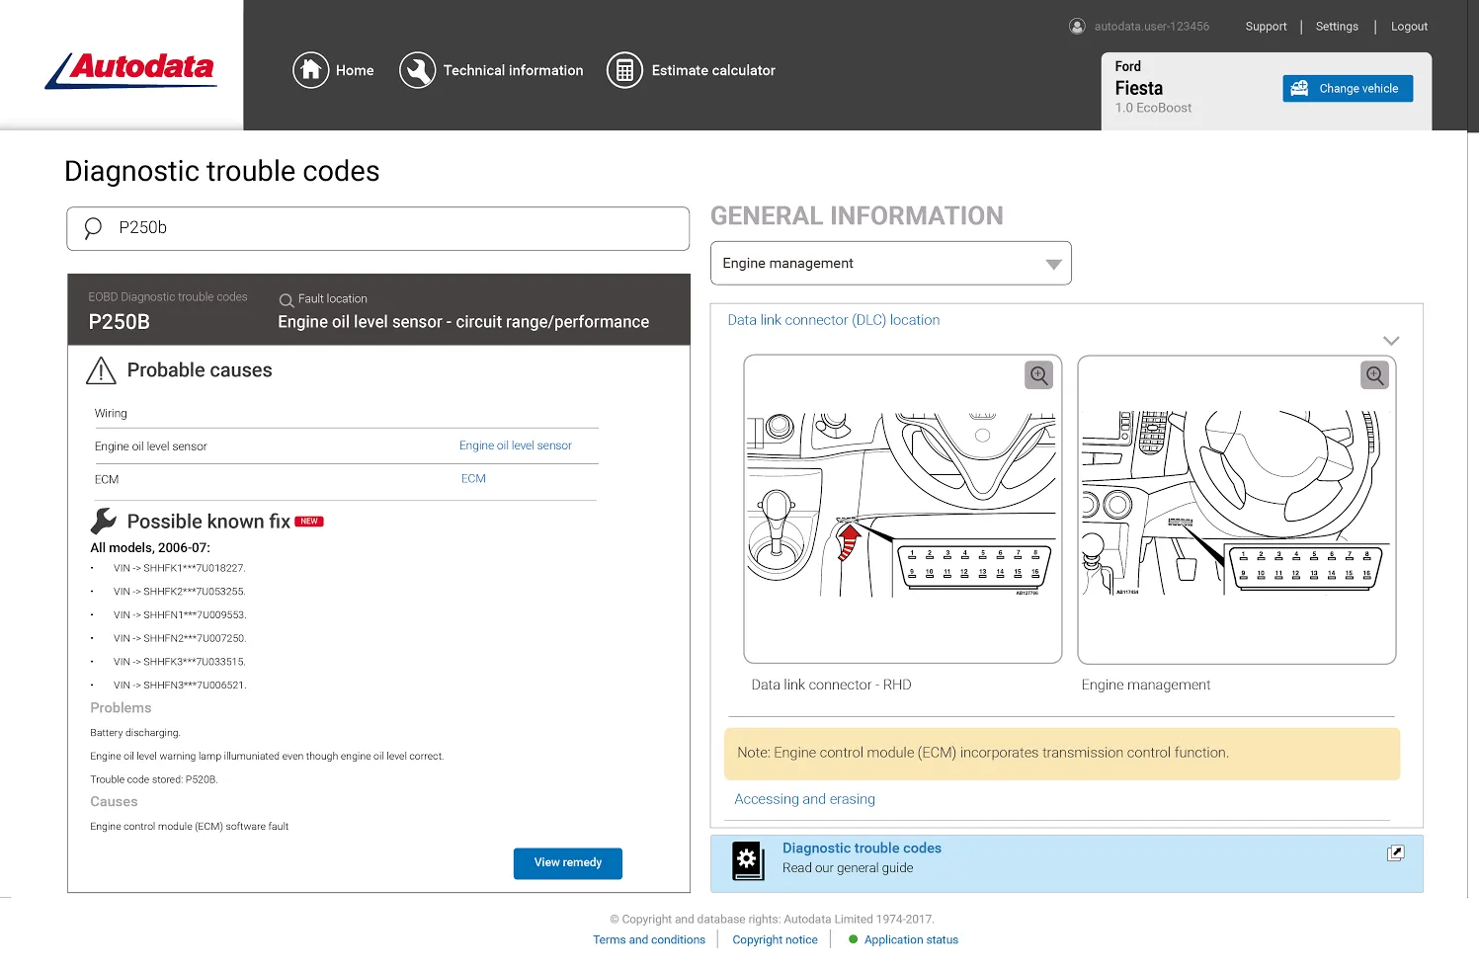Click the trouble code search field
This screenshot has width=1479, height=970.
pyautogui.click(x=378, y=228)
